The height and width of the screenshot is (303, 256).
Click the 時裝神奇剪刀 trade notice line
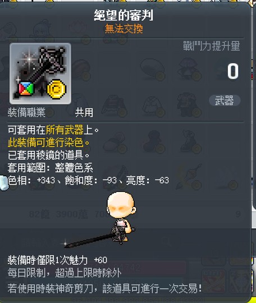pyautogui.click(x=104, y=288)
